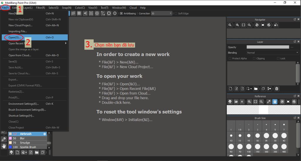Pop out the Reference panel

click(295, 96)
